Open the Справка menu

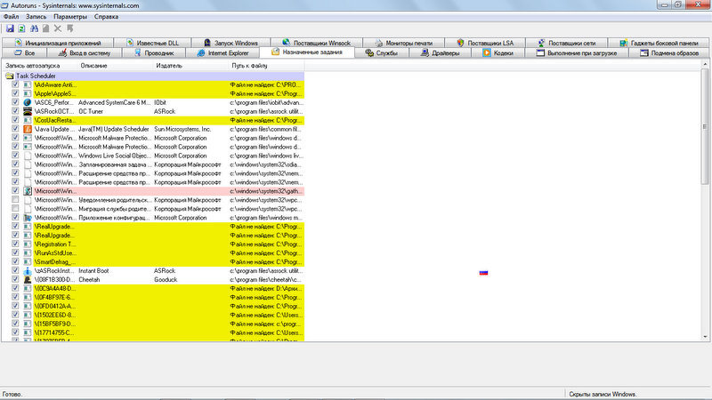[x=106, y=17]
